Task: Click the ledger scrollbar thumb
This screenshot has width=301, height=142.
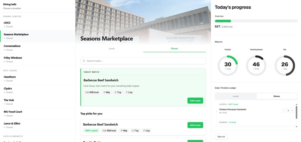Action: click(297, 112)
